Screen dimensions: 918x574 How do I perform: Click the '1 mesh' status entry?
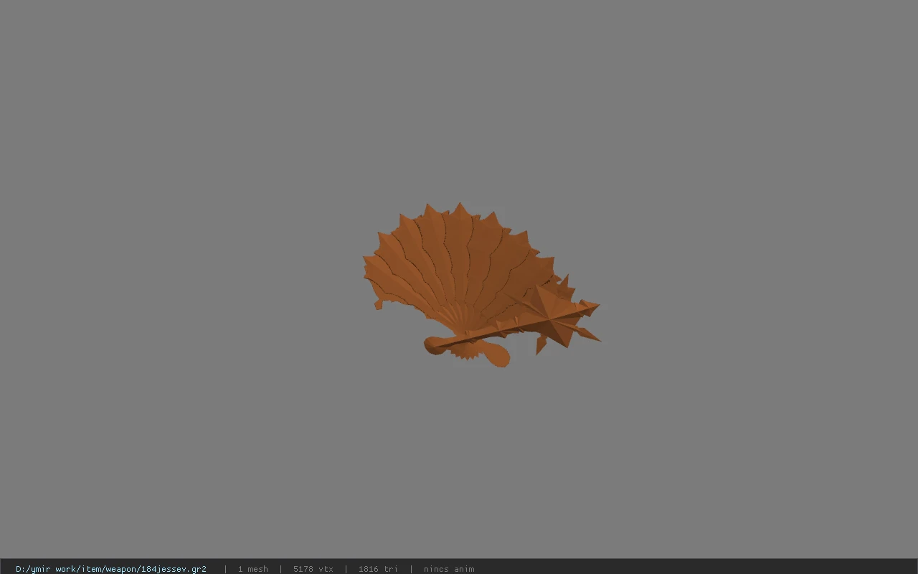click(x=253, y=569)
